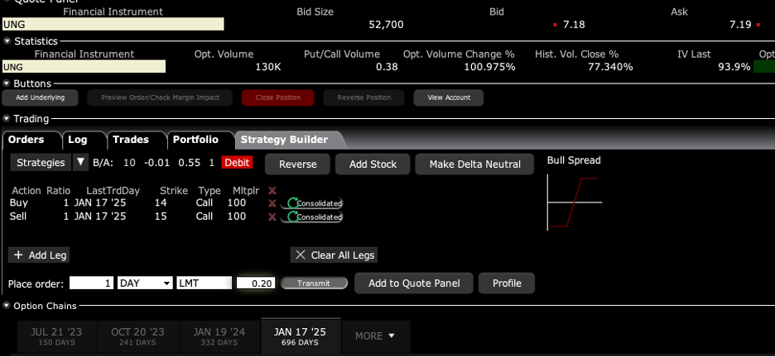Click strike 14 on the Buy leg
This screenshot has height=357, width=775.
click(x=161, y=202)
